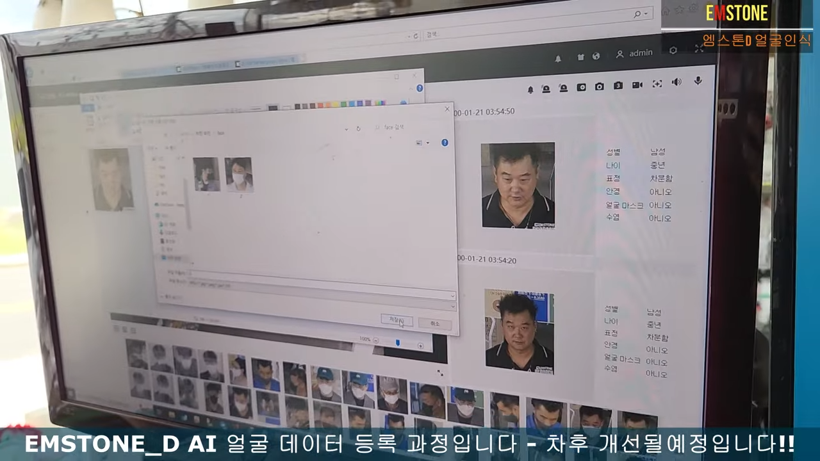Click the blue help icon in Paint window
This screenshot has height=461, width=820.
tap(420, 88)
